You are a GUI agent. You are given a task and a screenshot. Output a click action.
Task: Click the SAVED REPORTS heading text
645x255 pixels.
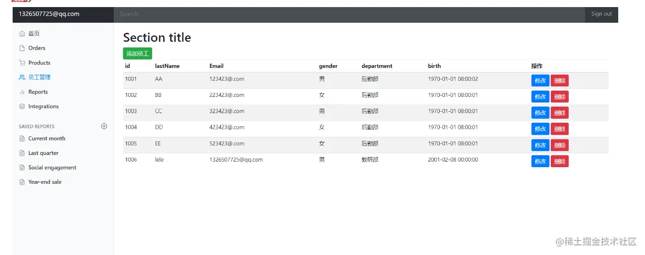coord(36,127)
